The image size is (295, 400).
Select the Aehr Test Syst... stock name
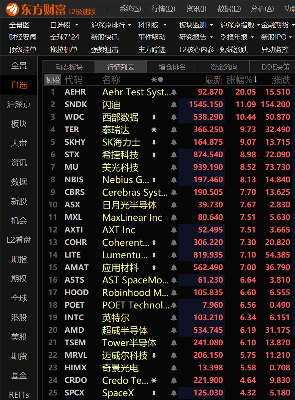(x=136, y=92)
